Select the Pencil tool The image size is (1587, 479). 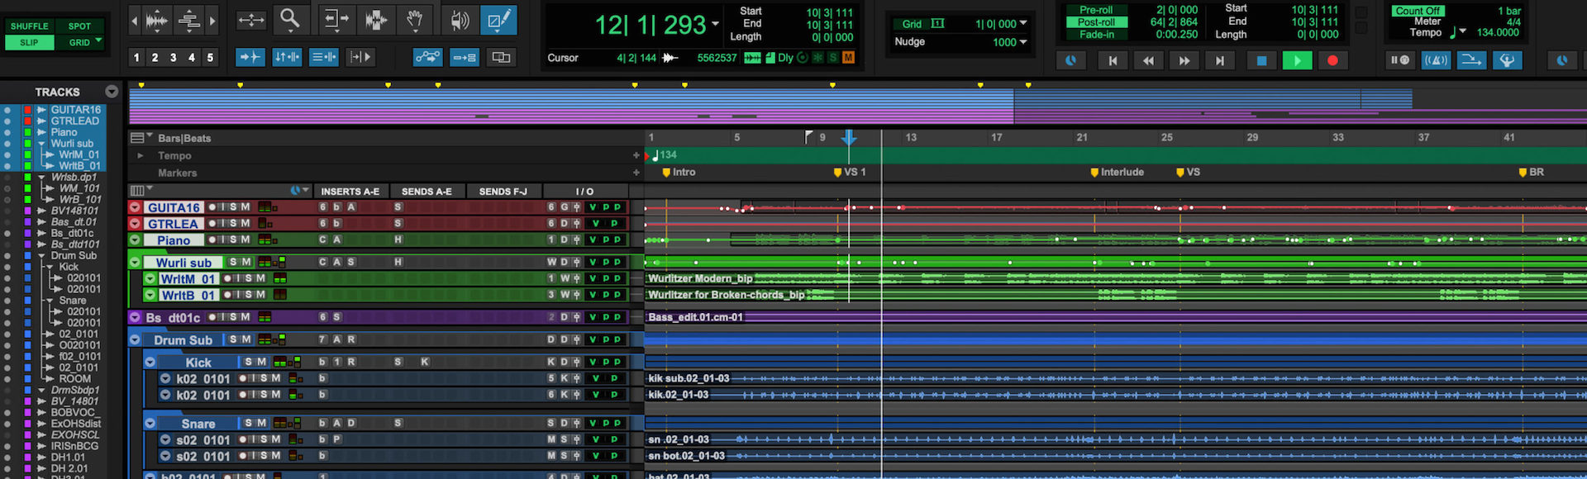(498, 20)
